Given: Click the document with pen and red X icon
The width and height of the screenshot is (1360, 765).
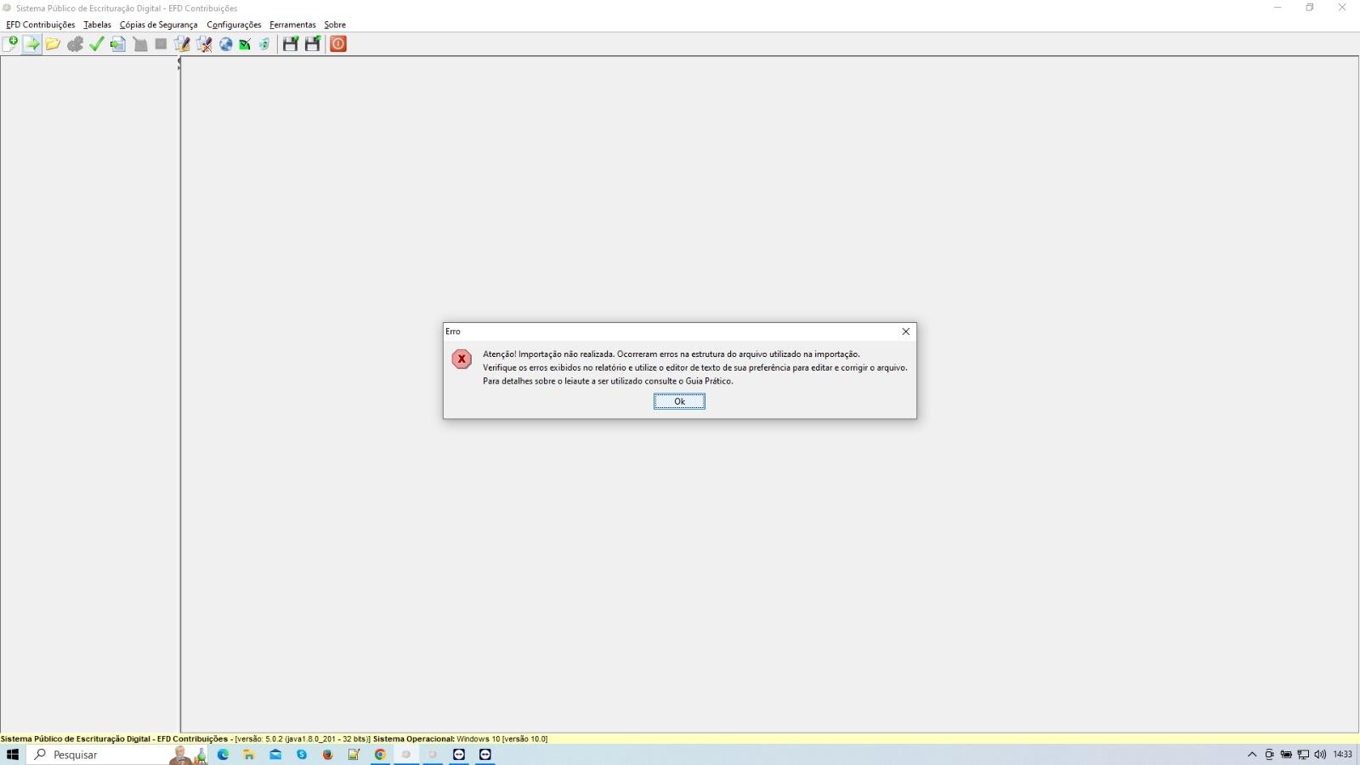Looking at the screenshot, I should coord(204,44).
